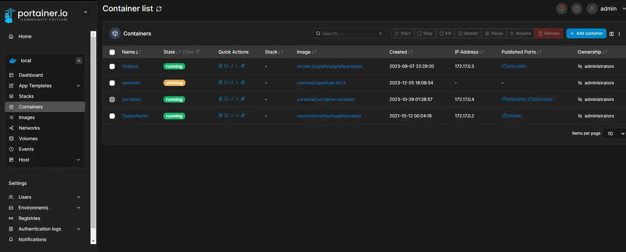
Task: Sort table by Name column
Action: point(131,52)
